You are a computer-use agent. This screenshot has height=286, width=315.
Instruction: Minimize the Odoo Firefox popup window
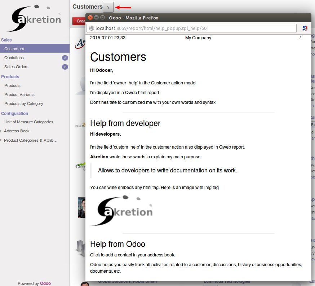pos(97,18)
